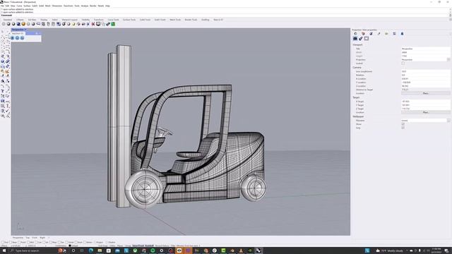Toggle the Perp osnap checkbox
The image size is (452, 254).
[51, 242]
